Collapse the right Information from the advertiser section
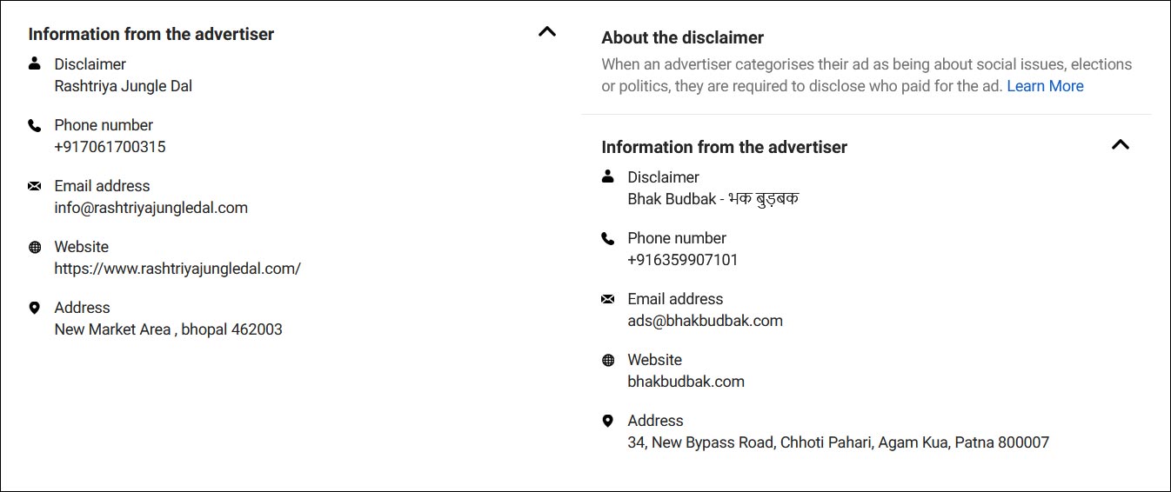Viewport: 1171px width, 492px height. (x=1121, y=145)
